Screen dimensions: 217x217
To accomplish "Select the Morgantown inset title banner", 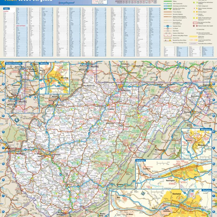I will [x=206, y=129].
